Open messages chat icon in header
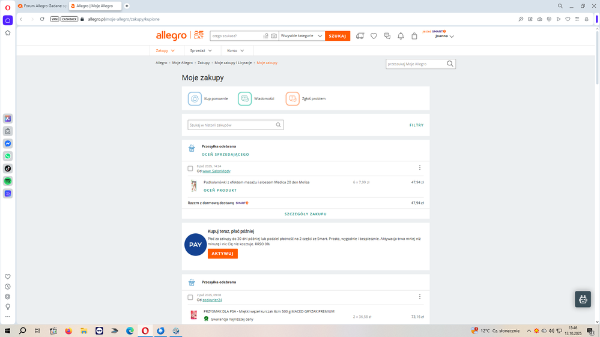The width and height of the screenshot is (600, 337). (387, 36)
